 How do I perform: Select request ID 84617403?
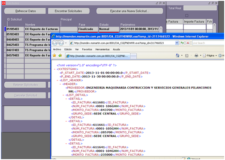pos(15,50)
